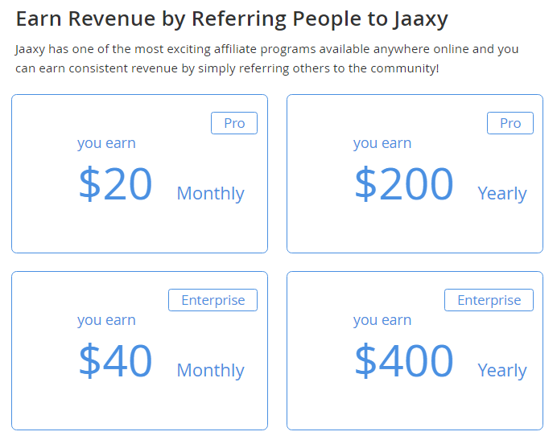Click 'you earn' text above $200
Screen dimensions: 557x444
point(382,143)
